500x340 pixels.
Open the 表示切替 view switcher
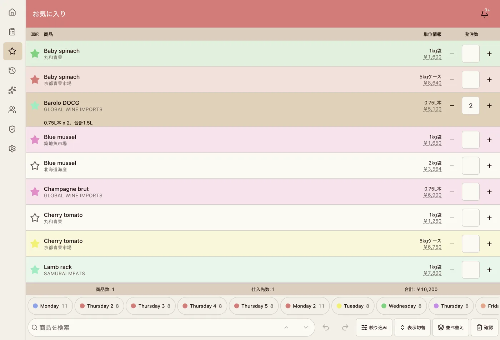click(412, 327)
